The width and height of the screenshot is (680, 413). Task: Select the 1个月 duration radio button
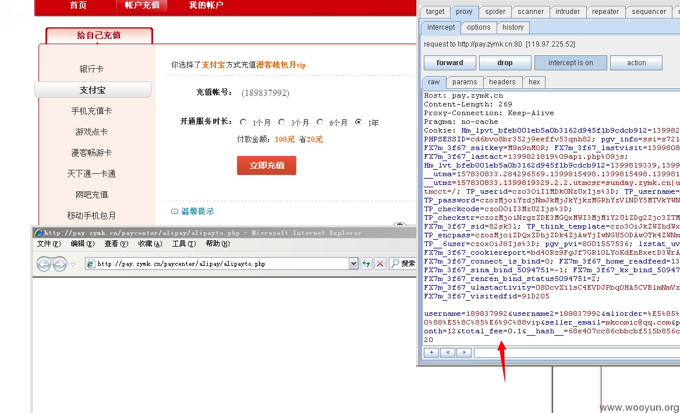click(243, 122)
